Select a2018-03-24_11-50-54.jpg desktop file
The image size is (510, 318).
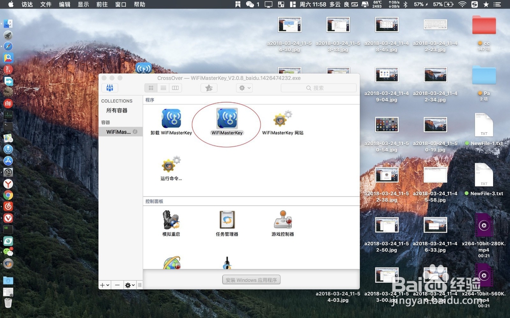click(387, 125)
